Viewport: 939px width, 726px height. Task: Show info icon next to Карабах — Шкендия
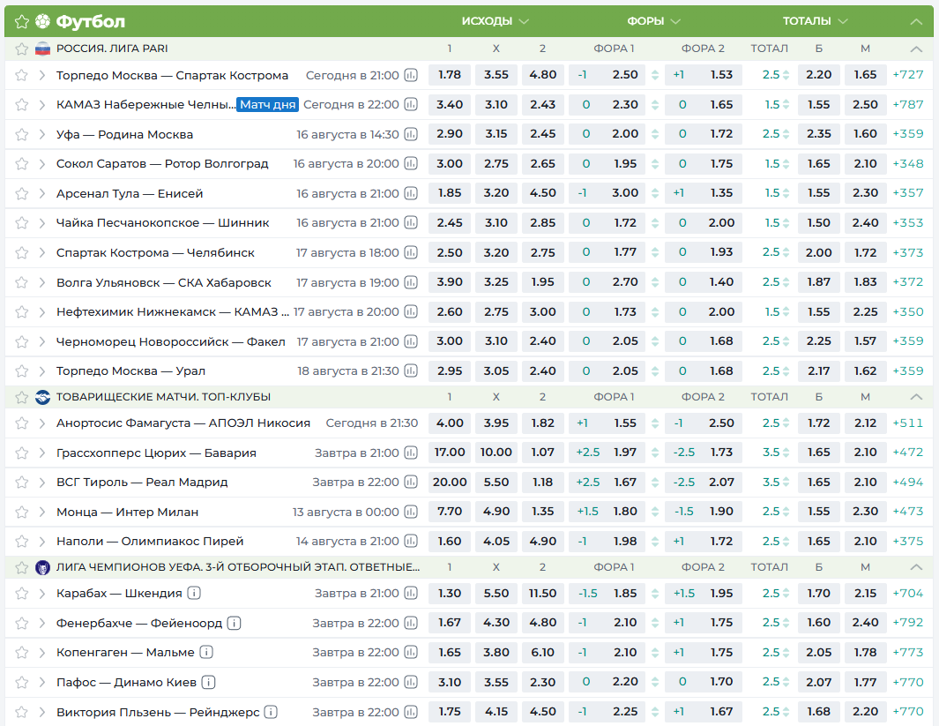click(x=194, y=593)
